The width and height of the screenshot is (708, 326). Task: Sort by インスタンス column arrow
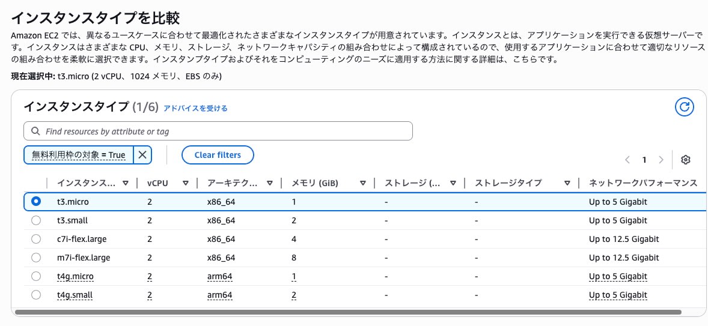[126, 183]
